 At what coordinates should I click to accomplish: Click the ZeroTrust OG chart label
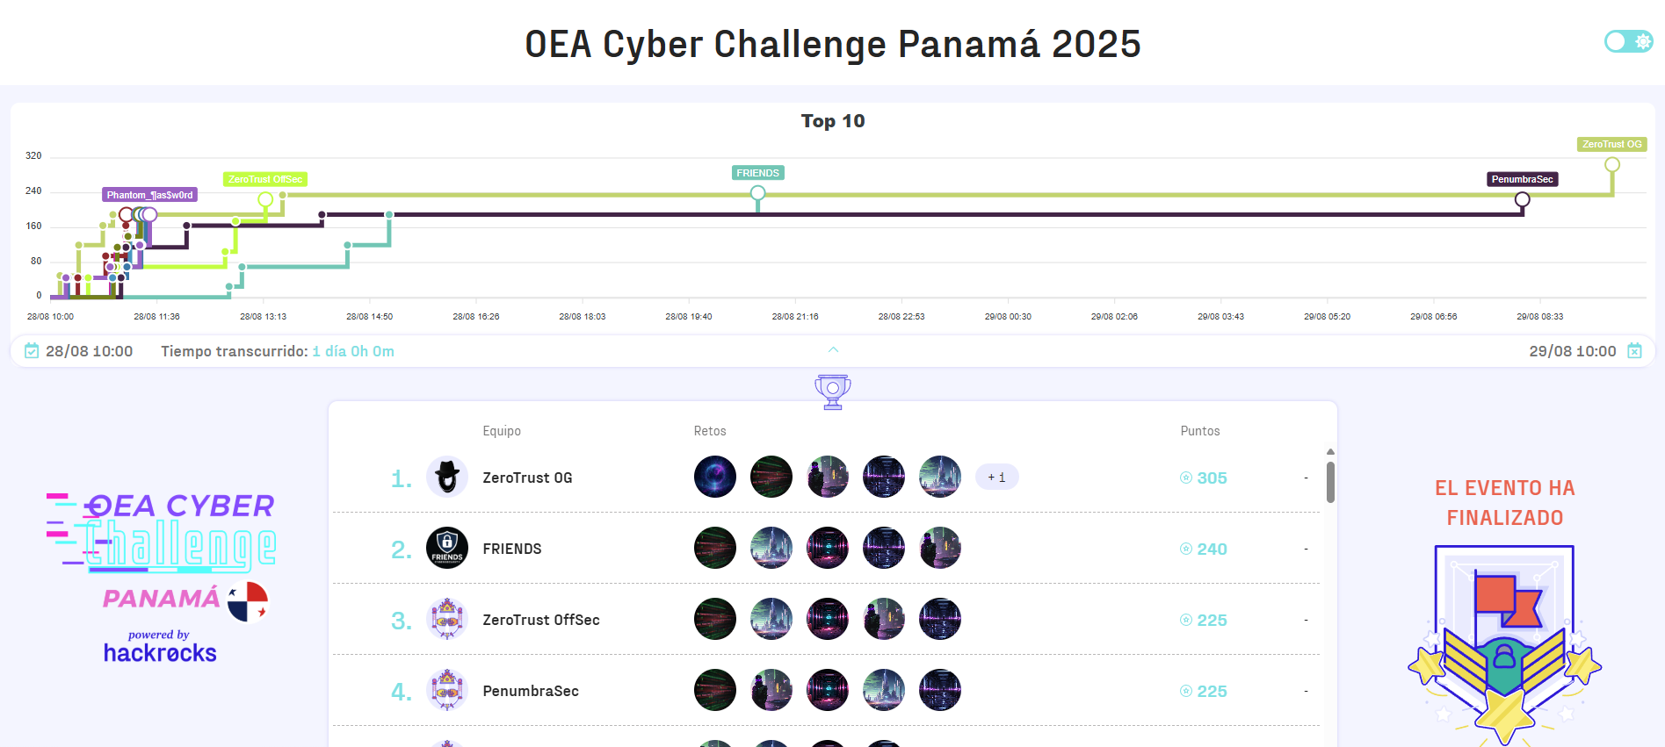(1611, 144)
